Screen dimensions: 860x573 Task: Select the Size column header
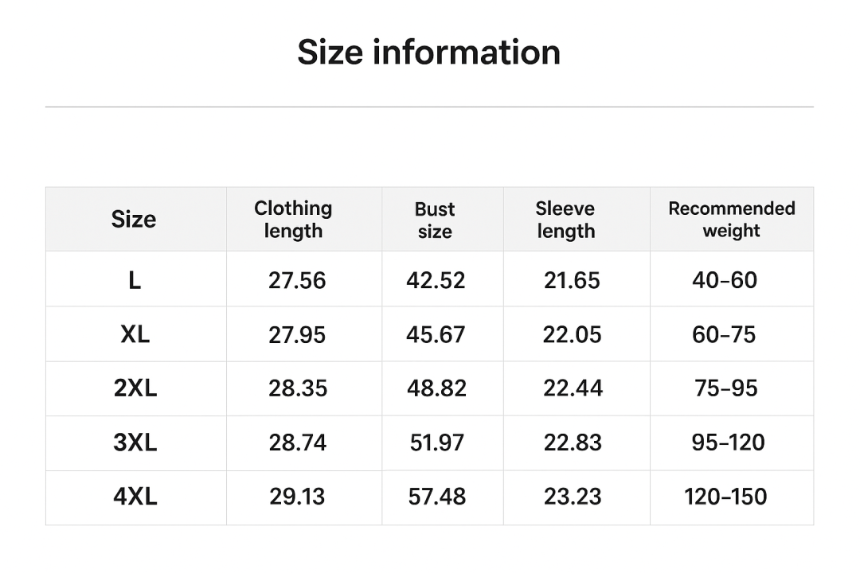134,220
